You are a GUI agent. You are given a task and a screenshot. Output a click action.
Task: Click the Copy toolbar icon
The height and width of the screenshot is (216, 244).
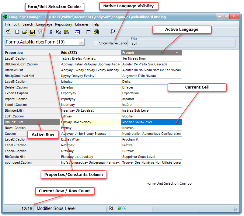(58, 32)
